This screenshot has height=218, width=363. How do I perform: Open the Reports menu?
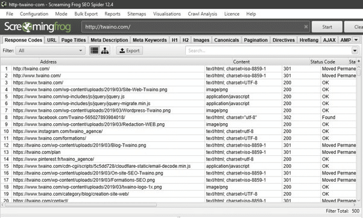click(x=112, y=14)
